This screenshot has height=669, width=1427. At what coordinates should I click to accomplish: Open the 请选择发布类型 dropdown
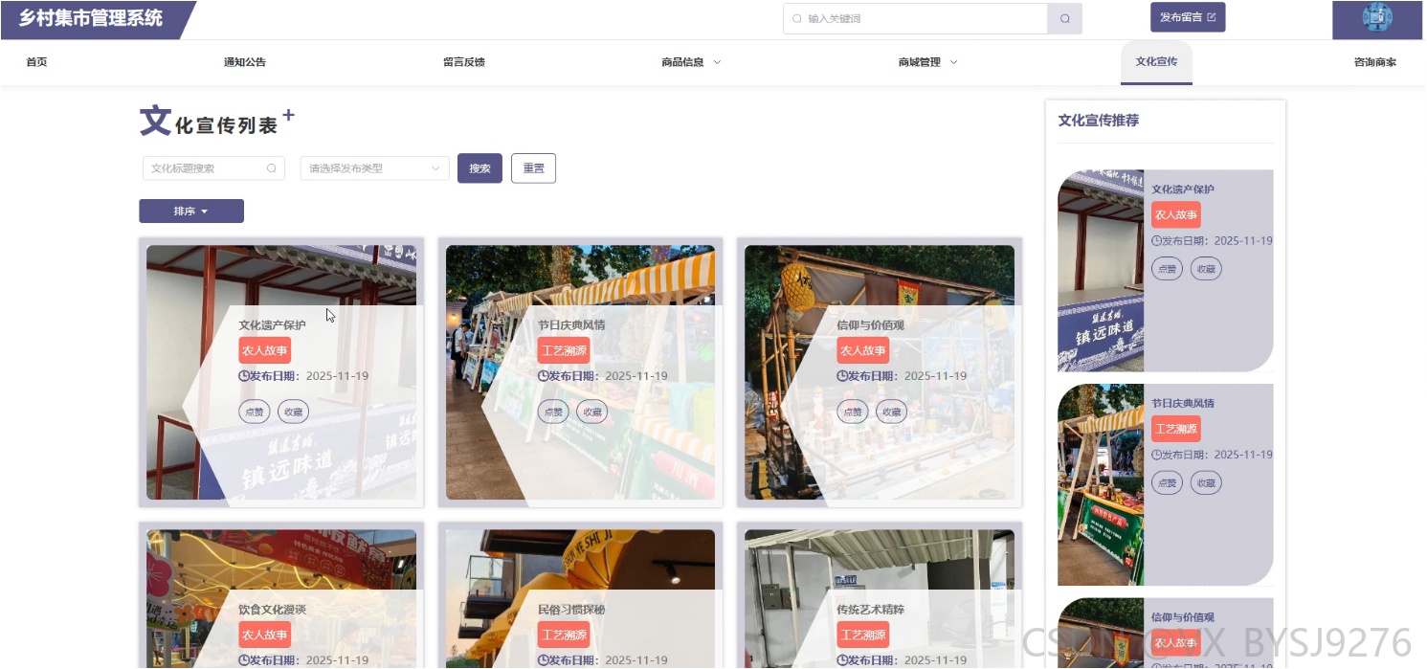point(375,168)
